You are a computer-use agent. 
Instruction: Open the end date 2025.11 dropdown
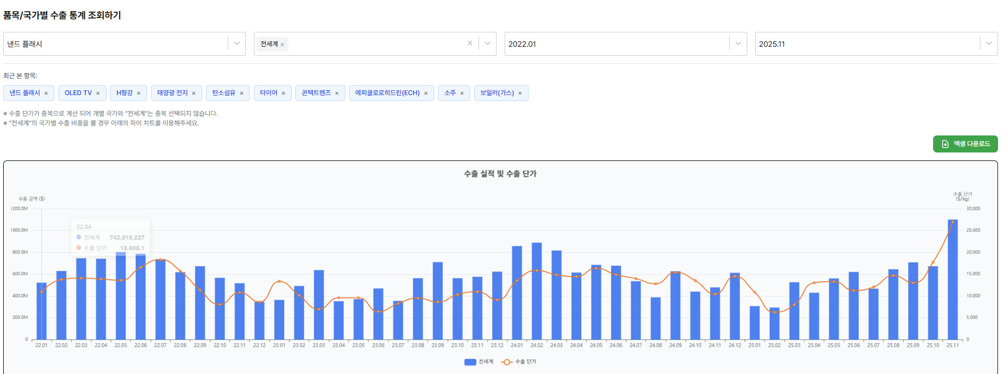point(988,44)
